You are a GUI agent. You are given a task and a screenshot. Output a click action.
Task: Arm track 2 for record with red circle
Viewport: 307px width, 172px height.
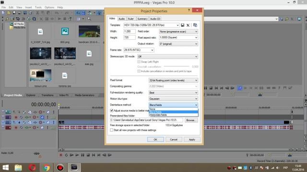pyautogui.click(x=16, y=117)
